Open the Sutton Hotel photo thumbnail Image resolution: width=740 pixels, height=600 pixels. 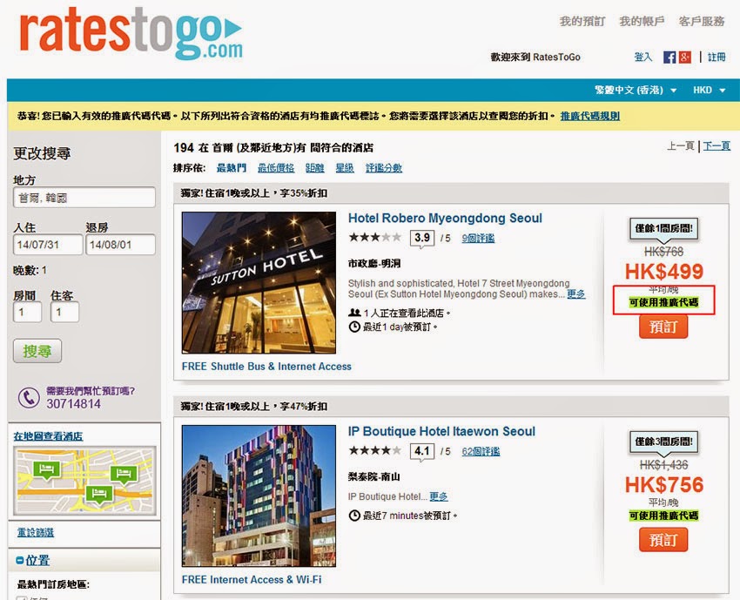click(259, 282)
